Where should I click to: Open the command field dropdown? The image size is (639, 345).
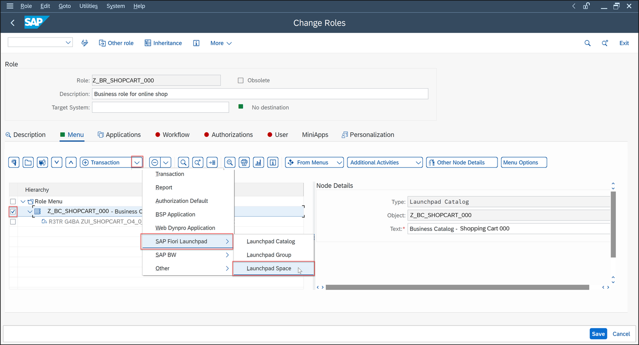[x=68, y=43]
